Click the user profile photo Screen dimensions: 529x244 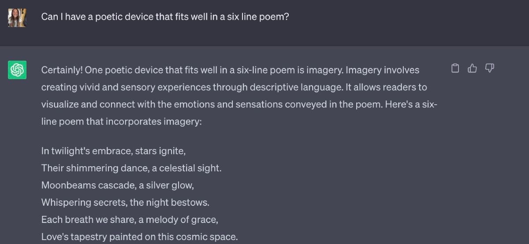[17, 18]
